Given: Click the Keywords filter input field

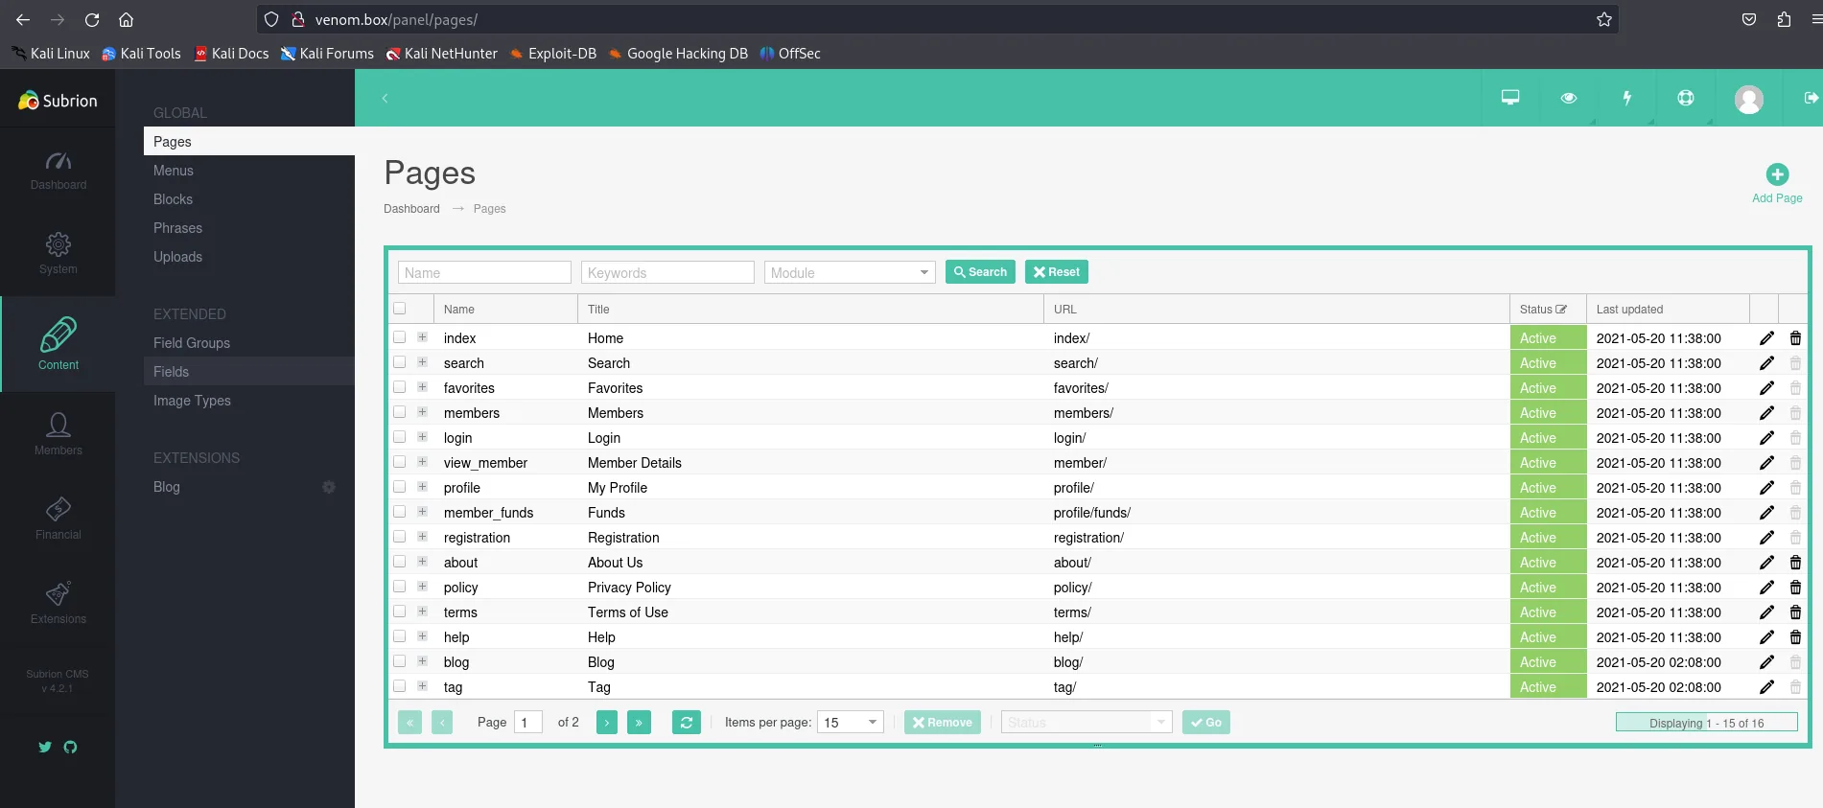Looking at the screenshot, I should coord(667,273).
